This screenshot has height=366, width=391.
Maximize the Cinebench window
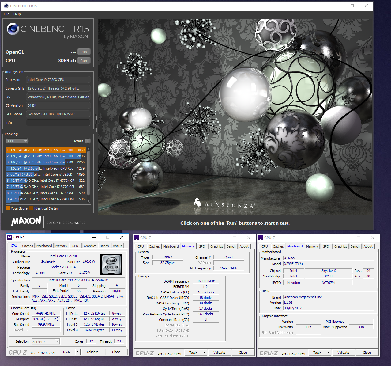pyautogui.click(x=352, y=6)
